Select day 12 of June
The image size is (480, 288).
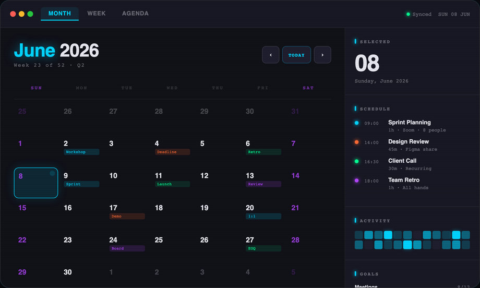204,176
